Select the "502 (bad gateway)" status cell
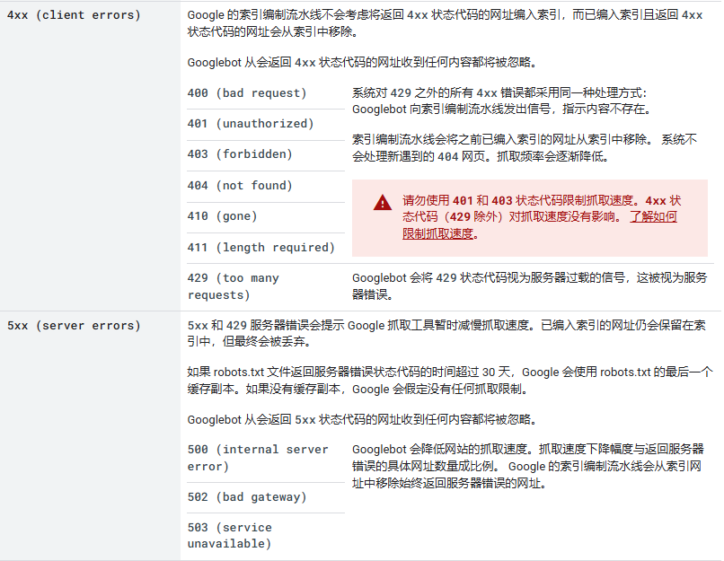This screenshot has height=561, width=724. point(247,497)
